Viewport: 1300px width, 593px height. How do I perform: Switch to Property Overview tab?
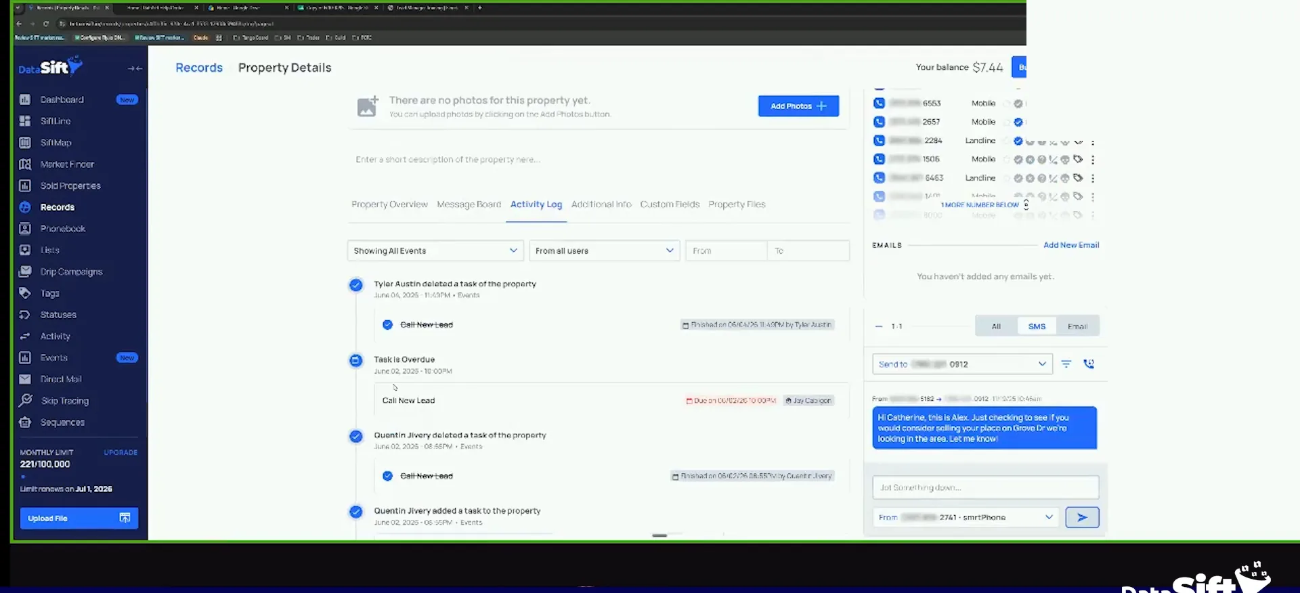389,204
